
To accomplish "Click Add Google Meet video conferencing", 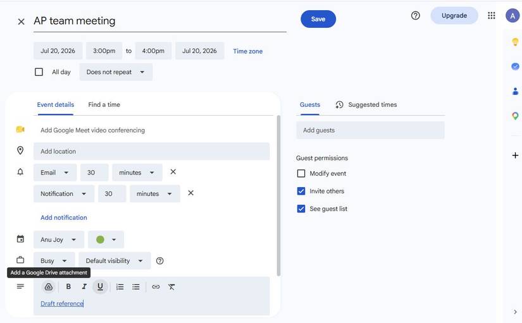I will pos(92,130).
